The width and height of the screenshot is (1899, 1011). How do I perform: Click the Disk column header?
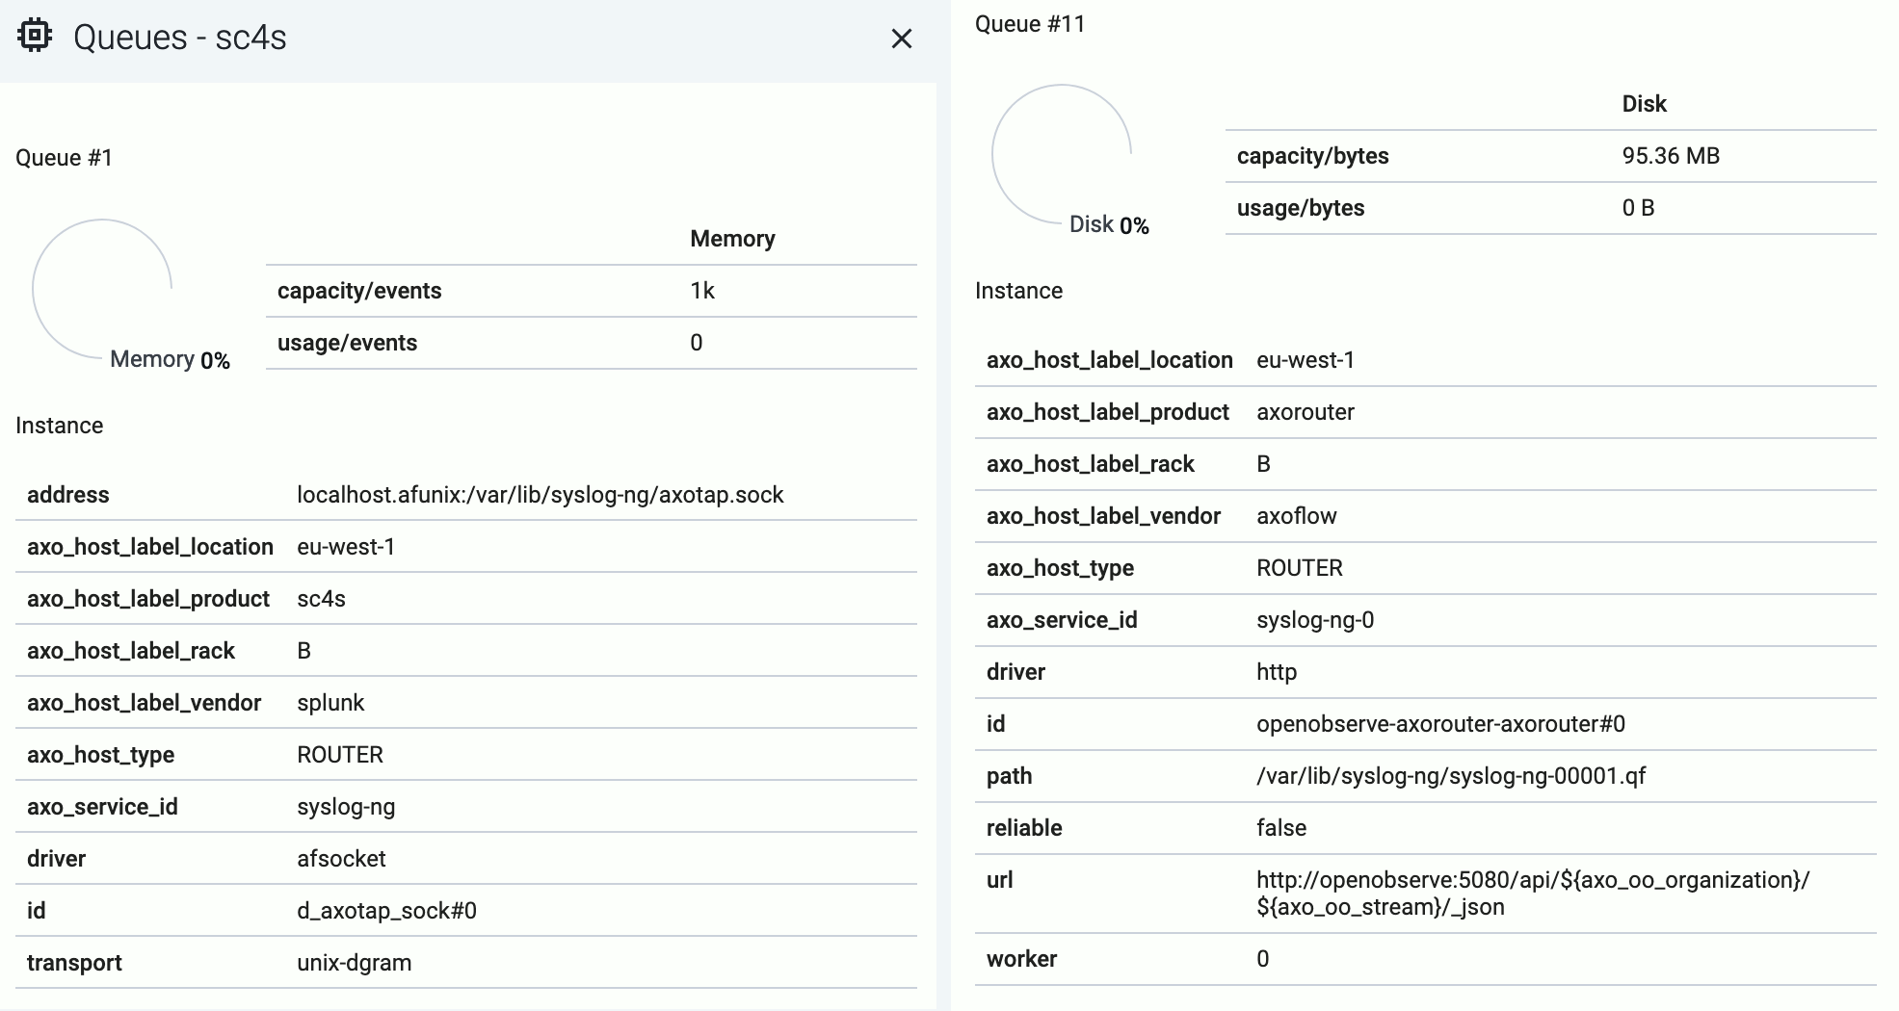point(1644,104)
